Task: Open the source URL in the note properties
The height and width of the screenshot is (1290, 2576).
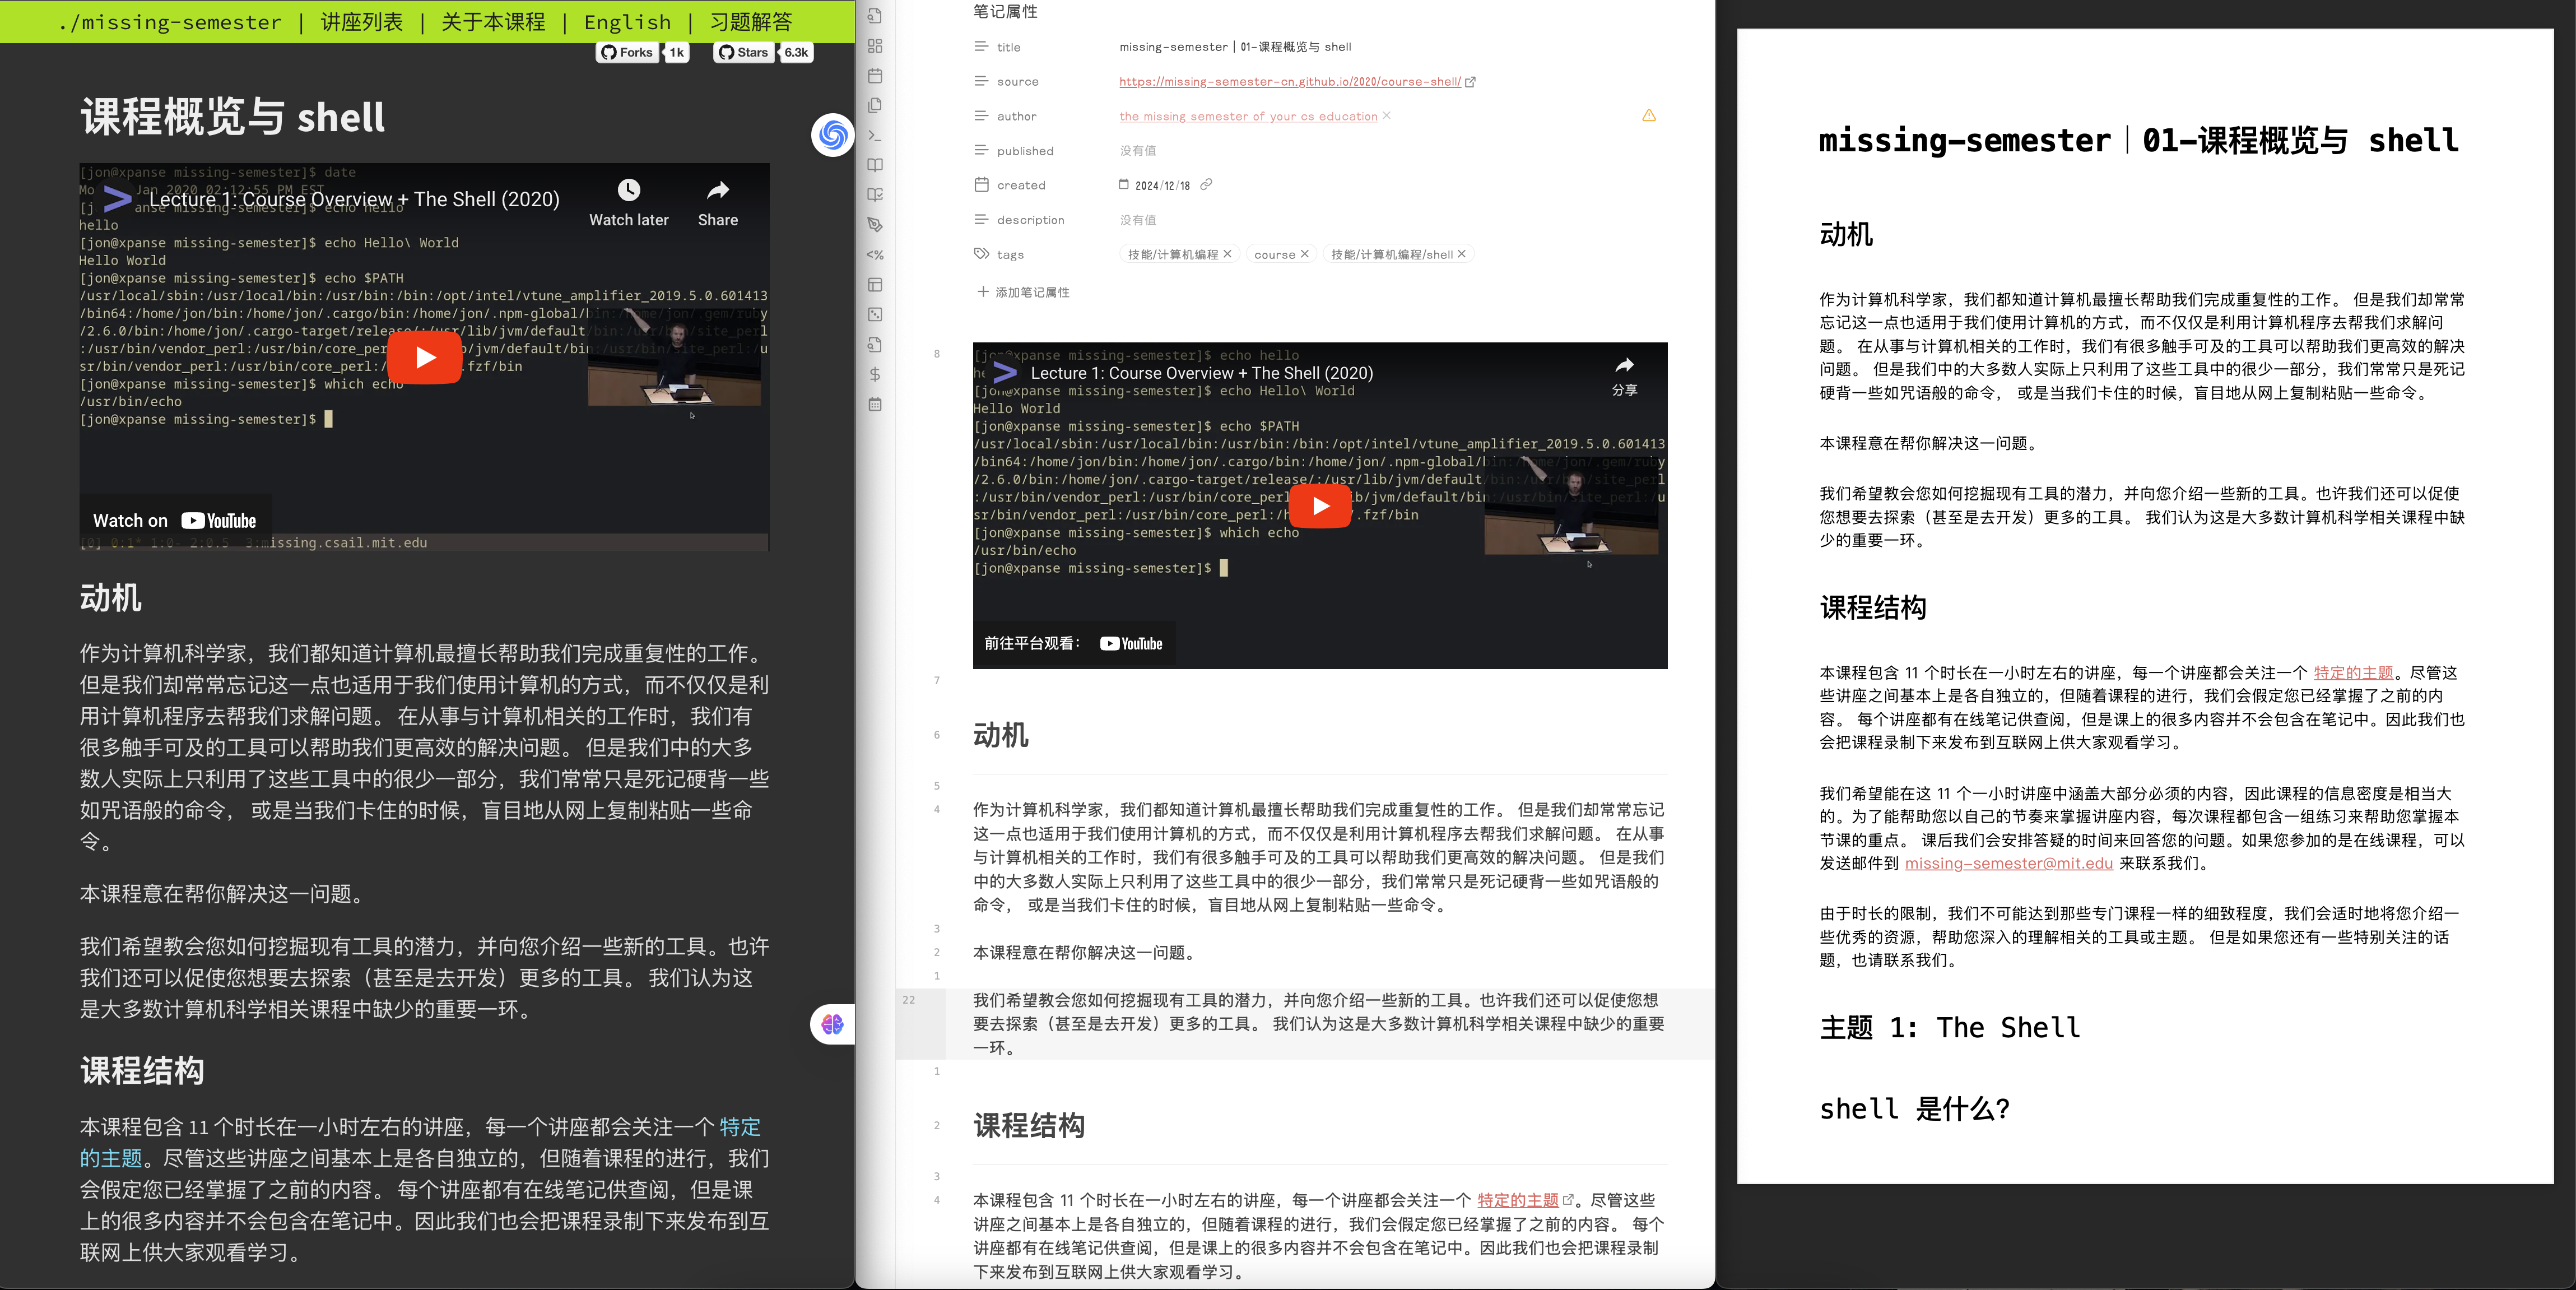Action: click(x=1290, y=81)
